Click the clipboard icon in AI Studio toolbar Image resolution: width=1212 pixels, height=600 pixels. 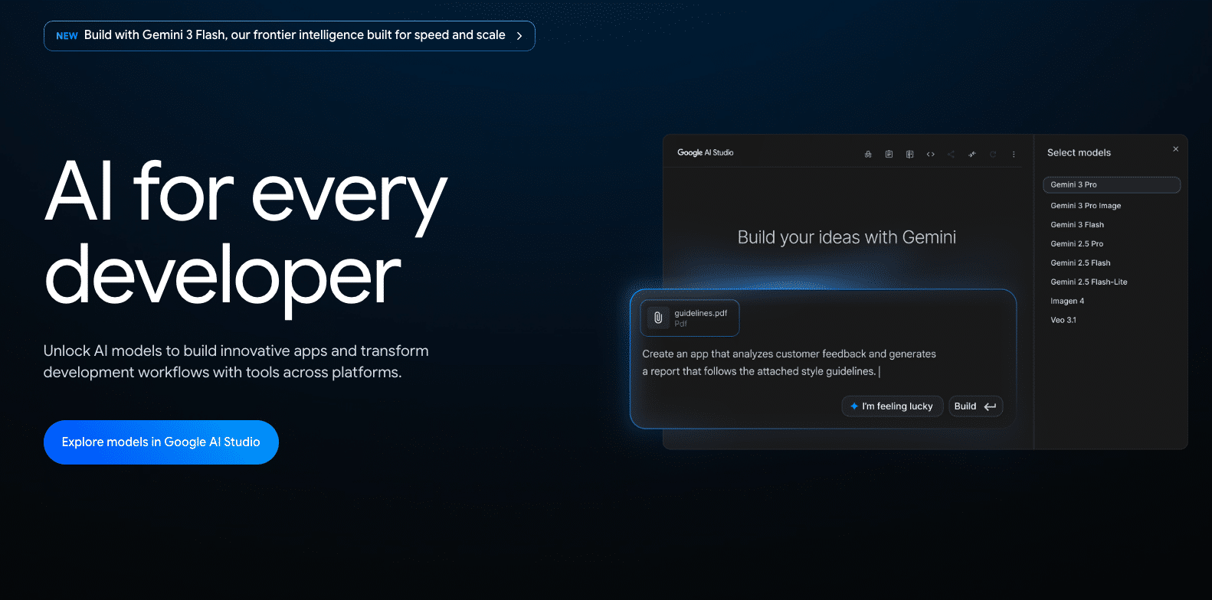click(889, 154)
